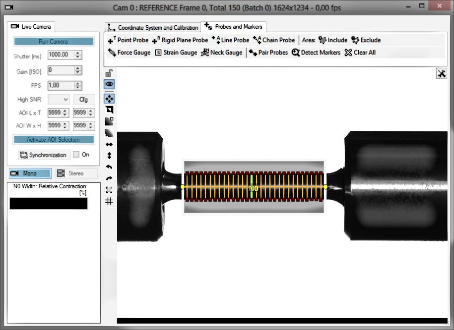This screenshot has height=330, width=454.
Task: Select the four-arrow pan tool
Action: click(109, 99)
